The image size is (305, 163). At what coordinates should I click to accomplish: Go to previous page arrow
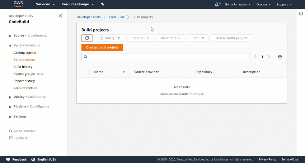[255, 57]
